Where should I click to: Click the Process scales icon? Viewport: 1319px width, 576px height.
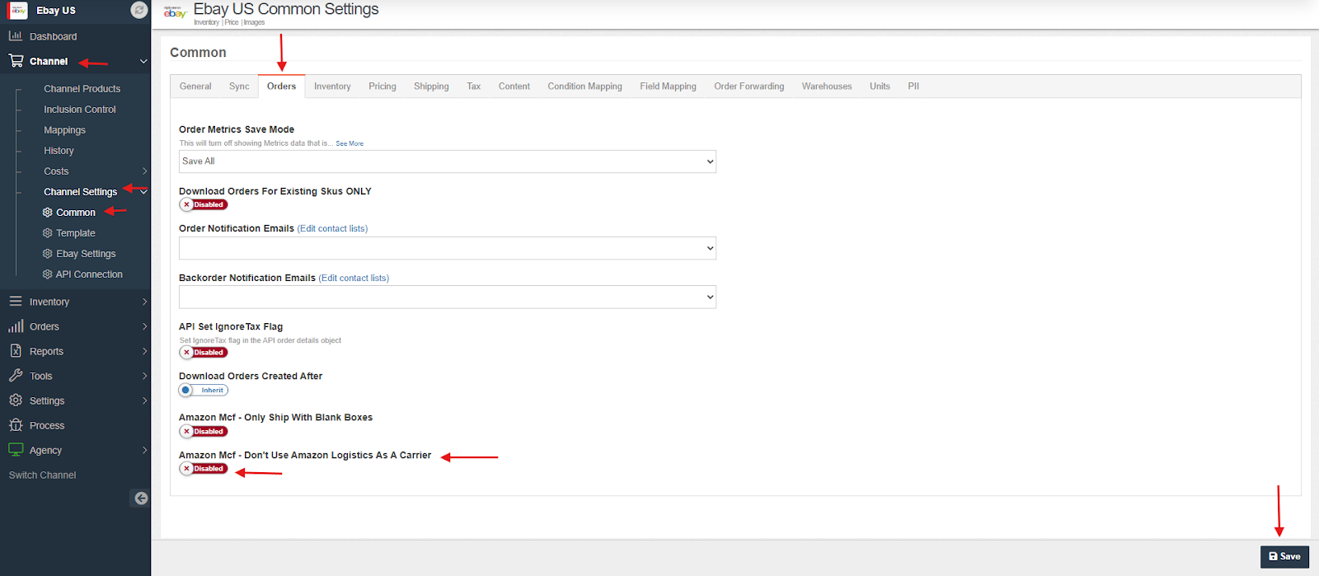16,425
